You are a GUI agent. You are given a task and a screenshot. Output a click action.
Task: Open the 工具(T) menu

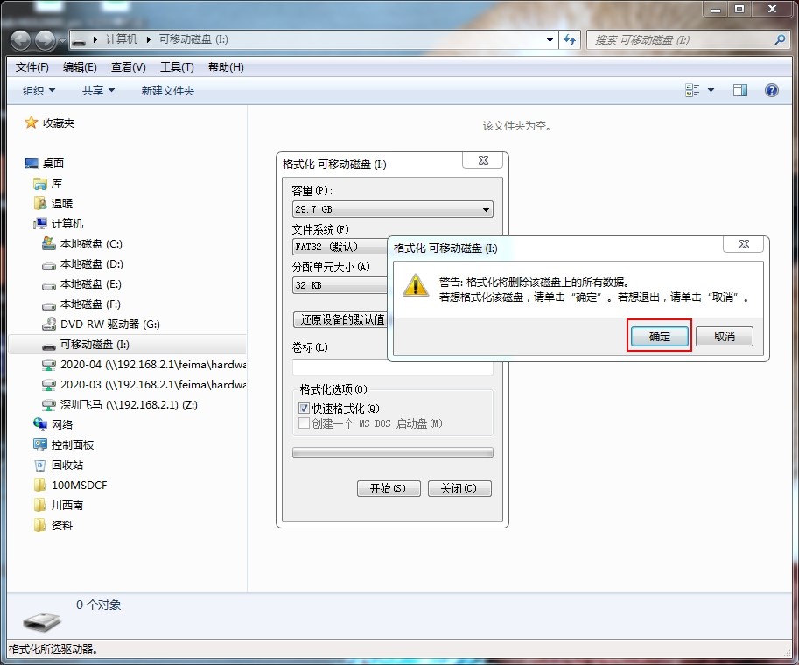click(177, 67)
